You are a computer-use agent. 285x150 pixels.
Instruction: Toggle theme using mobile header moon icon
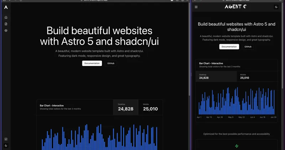(276, 7)
